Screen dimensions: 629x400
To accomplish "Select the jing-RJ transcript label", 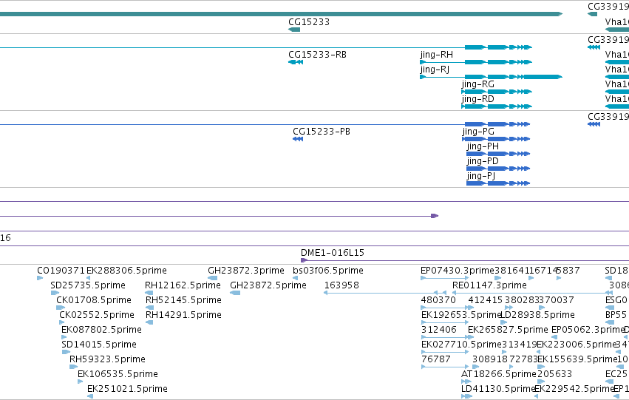I will click(435, 70).
